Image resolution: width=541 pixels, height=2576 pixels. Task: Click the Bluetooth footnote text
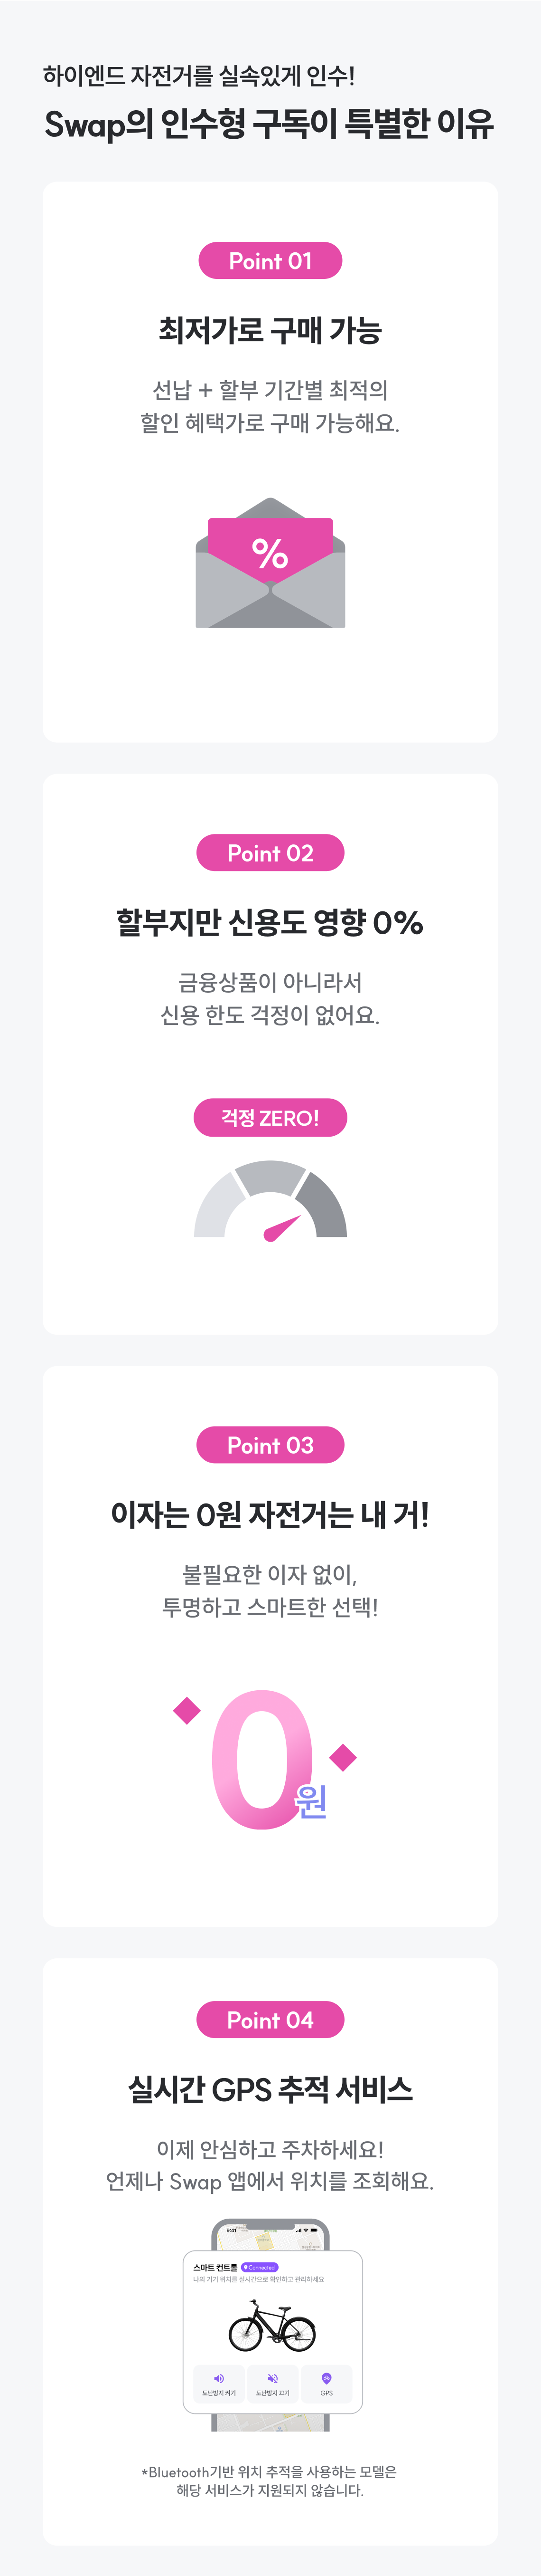(x=270, y=2480)
